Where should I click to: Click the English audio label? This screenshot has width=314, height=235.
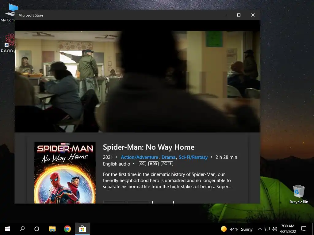pos(117,164)
